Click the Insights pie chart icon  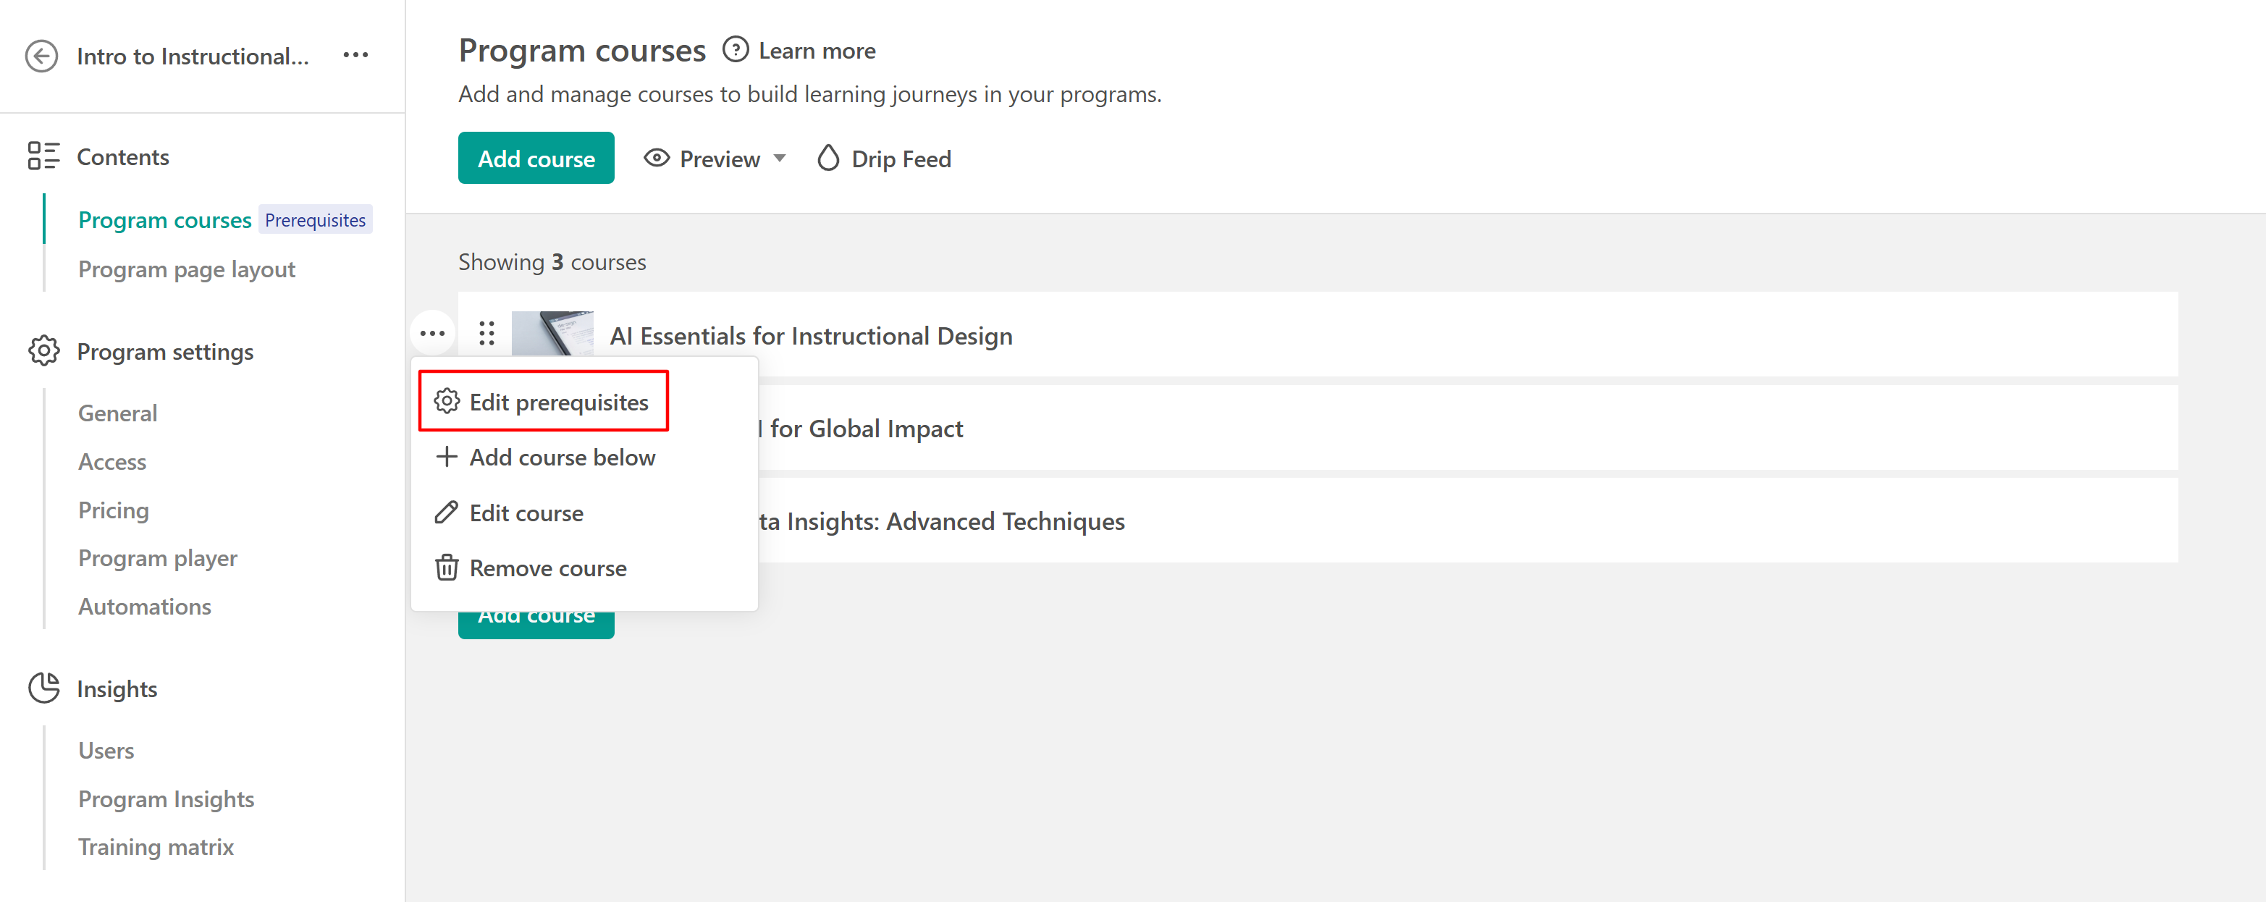(43, 688)
